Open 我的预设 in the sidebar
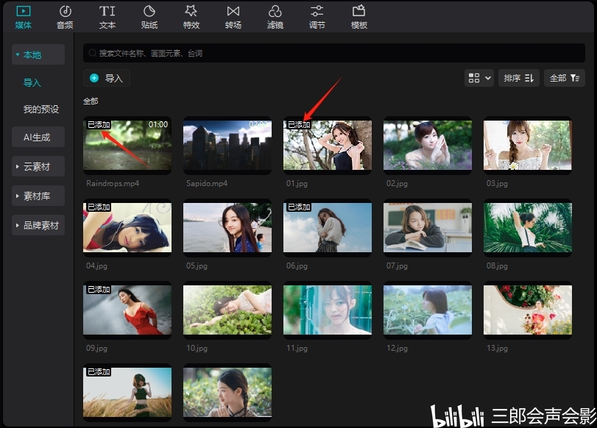The height and width of the screenshot is (428, 597). point(41,109)
